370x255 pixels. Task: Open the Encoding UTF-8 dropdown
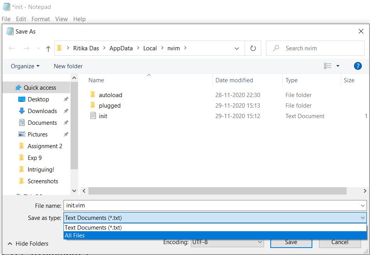227,243
